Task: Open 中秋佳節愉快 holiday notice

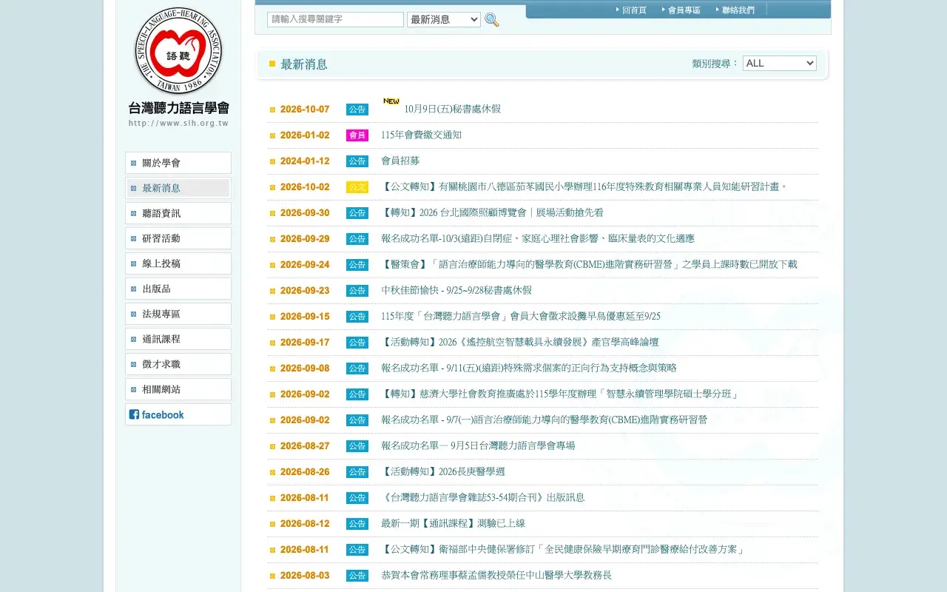Action: pyautogui.click(x=456, y=291)
